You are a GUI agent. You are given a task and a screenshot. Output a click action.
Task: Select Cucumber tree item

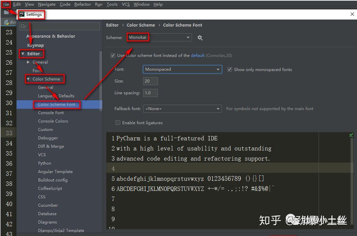[48, 205]
